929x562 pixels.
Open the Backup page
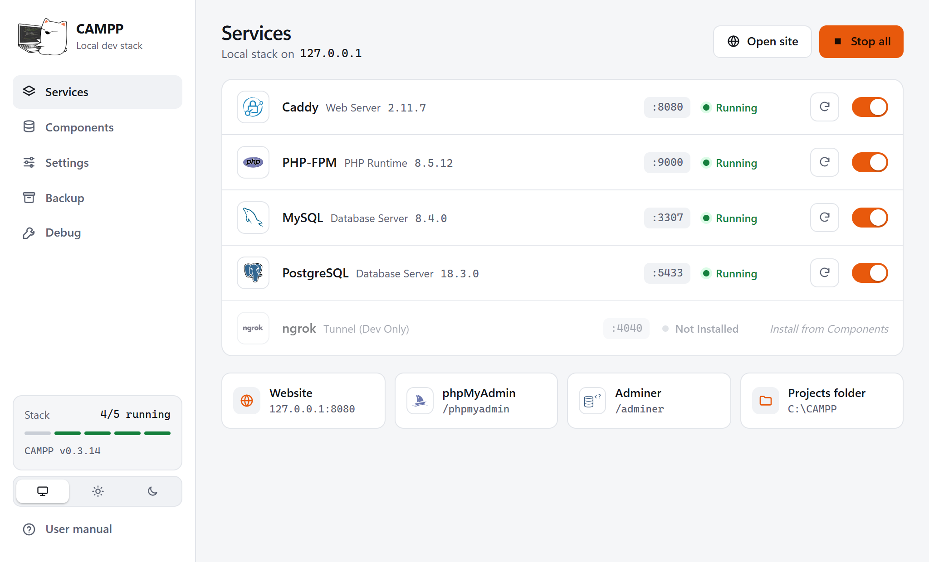(x=98, y=198)
